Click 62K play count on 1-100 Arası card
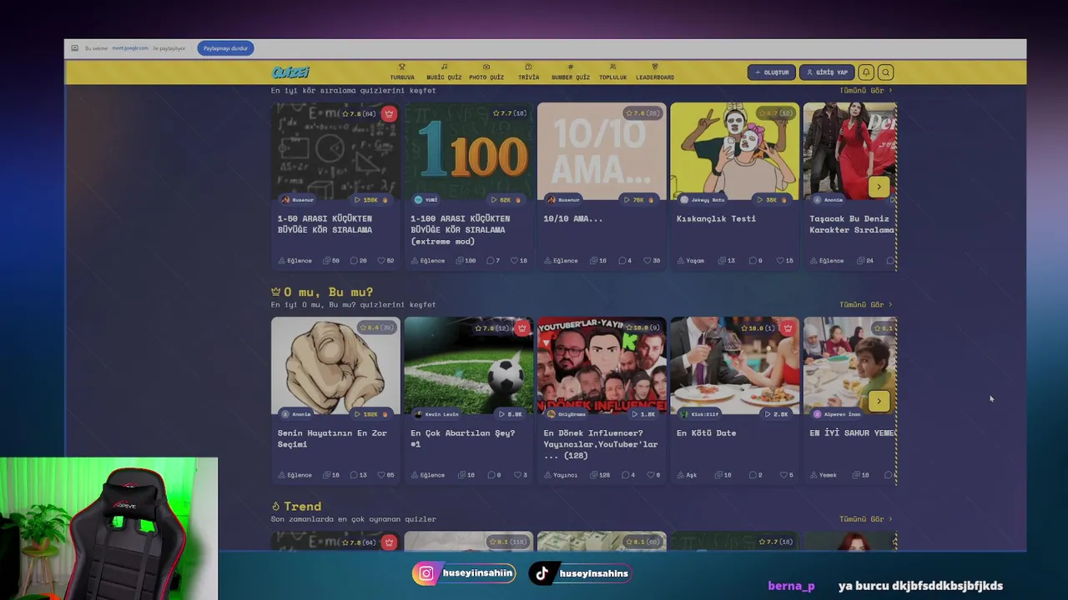This screenshot has height=600, width=1068. pos(506,200)
